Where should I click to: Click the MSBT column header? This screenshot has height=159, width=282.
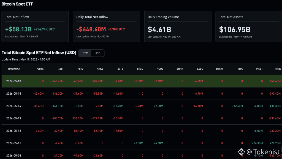tap(259, 68)
